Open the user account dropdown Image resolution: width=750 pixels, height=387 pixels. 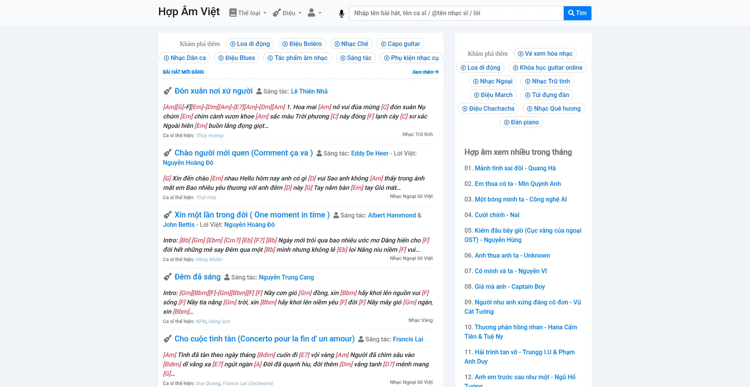click(314, 13)
